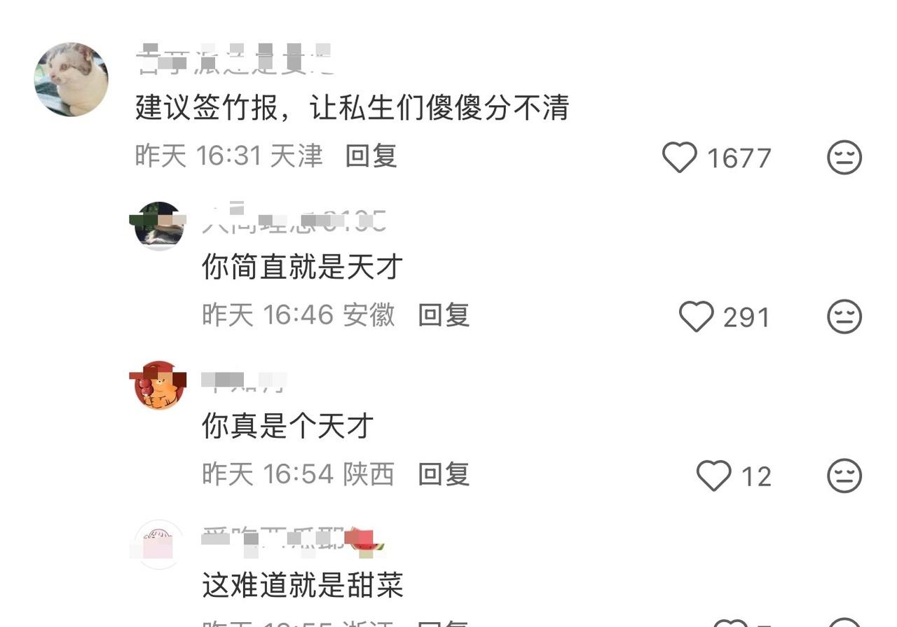Screen dimensions: 897x627
Task: Open the red avatar beside 你真是个天才
Action: [x=159, y=385]
